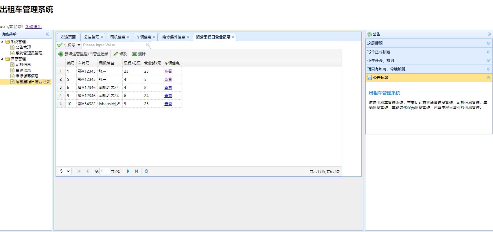
Task: Switch to the 司机信息 tab
Action: (x=117, y=37)
